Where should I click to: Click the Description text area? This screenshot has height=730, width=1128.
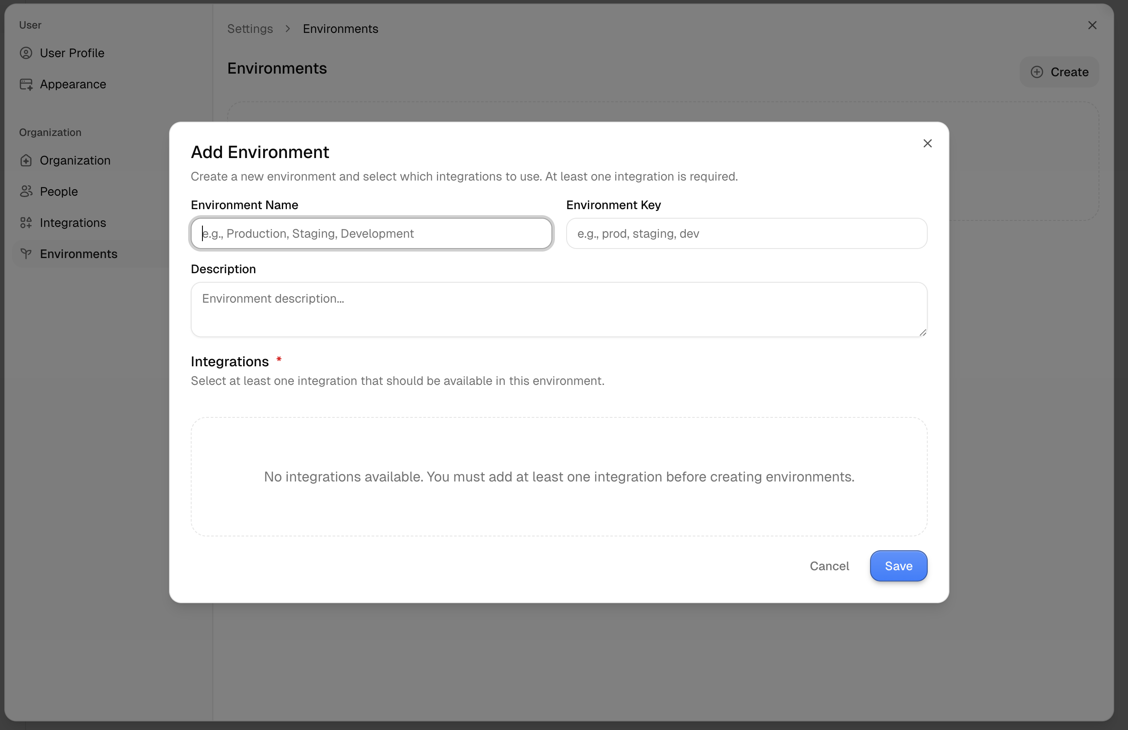(x=558, y=310)
